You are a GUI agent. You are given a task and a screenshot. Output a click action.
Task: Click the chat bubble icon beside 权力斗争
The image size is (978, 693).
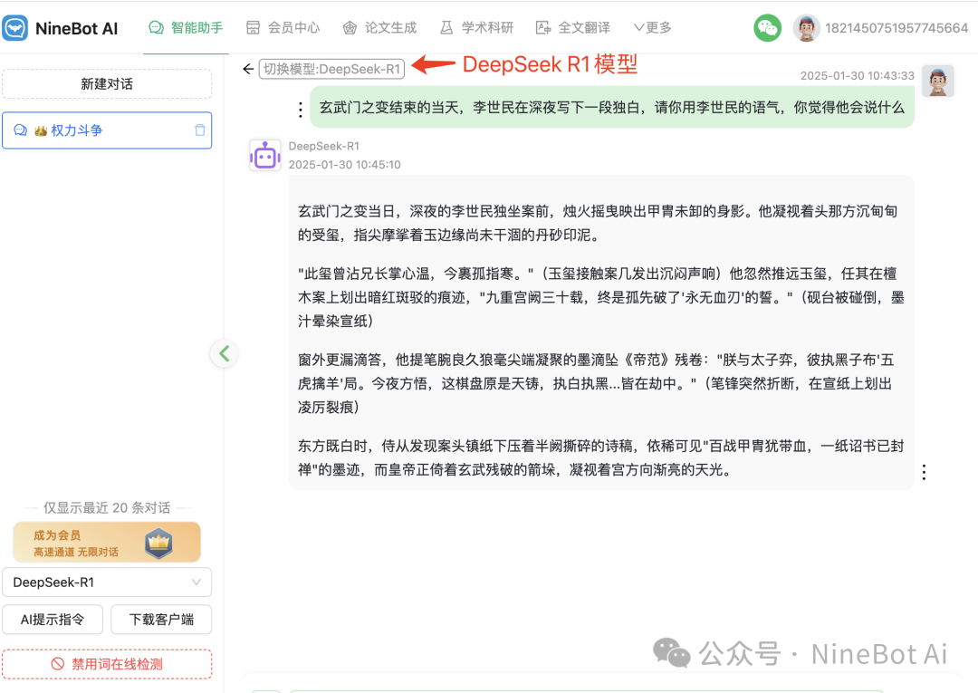tap(21, 130)
